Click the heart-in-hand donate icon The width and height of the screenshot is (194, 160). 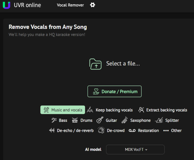[96, 91]
